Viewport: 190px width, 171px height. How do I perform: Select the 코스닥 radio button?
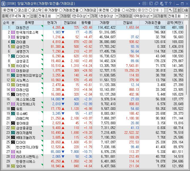[x=30, y=10]
